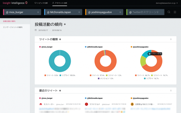Click the search magnifier icon
This screenshot has width=181, height=113.
(169, 12)
